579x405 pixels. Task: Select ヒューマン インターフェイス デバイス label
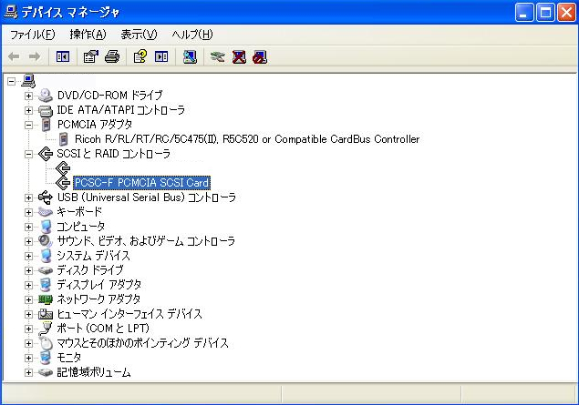coord(129,314)
